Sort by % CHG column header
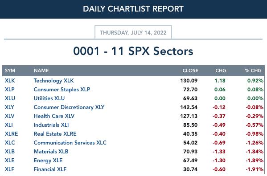Viewport: 267px width, 176px height. coord(253,70)
